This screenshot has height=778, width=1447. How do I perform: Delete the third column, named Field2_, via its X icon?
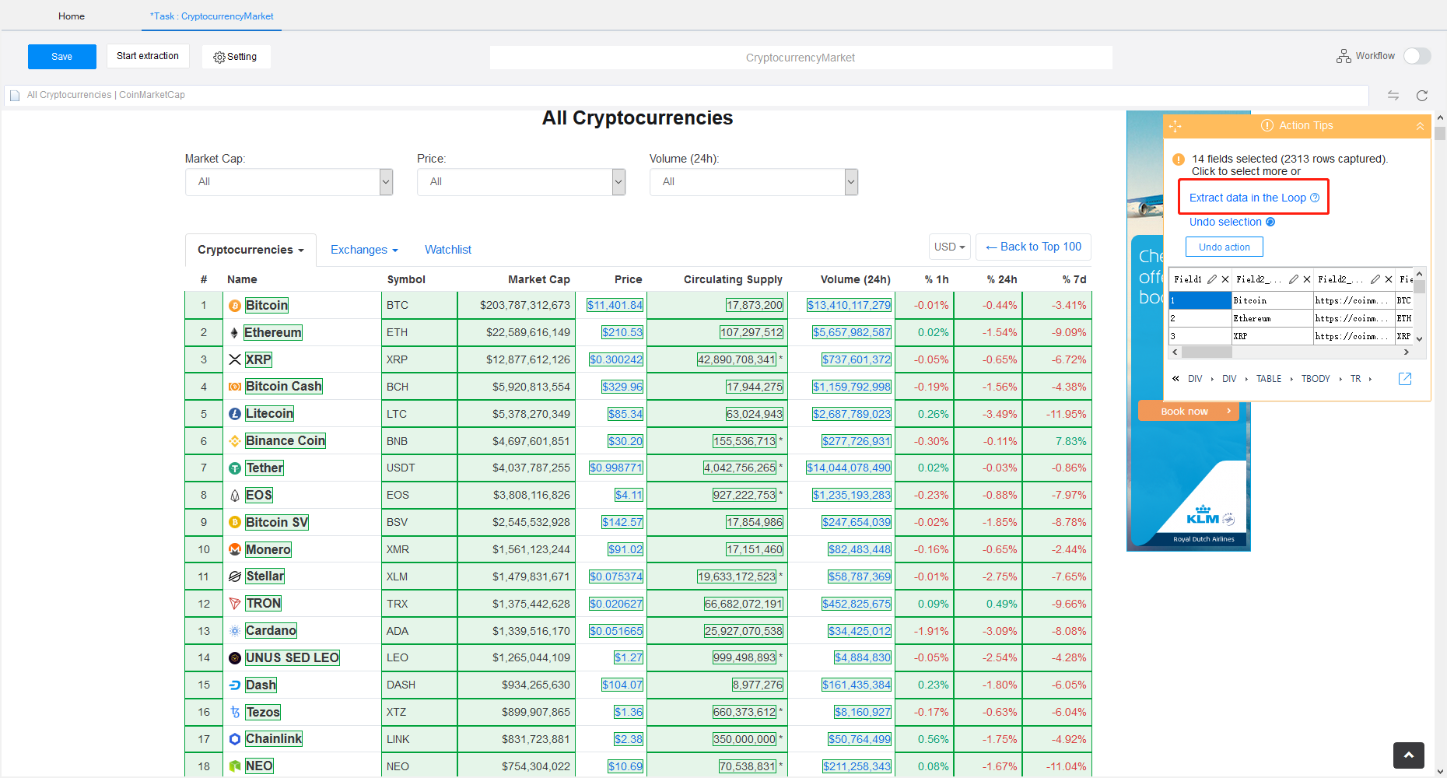click(x=1389, y=279)
